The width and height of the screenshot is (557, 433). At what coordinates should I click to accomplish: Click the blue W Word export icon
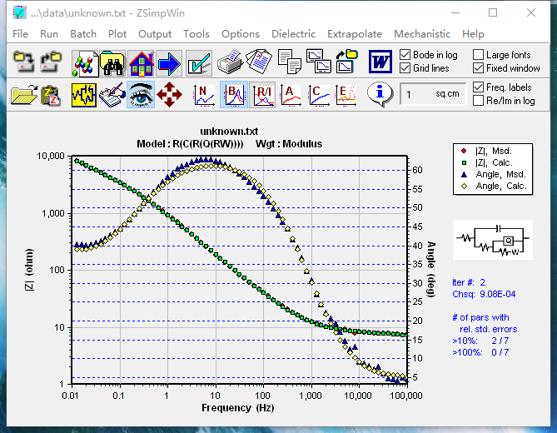[x=381, y=62]
